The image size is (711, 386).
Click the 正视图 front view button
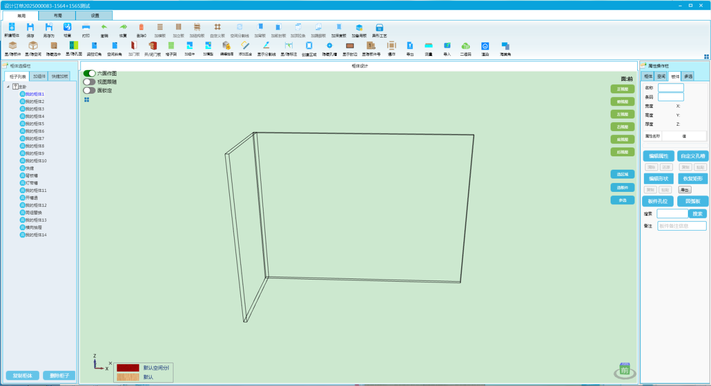click(x=623, y=89)
